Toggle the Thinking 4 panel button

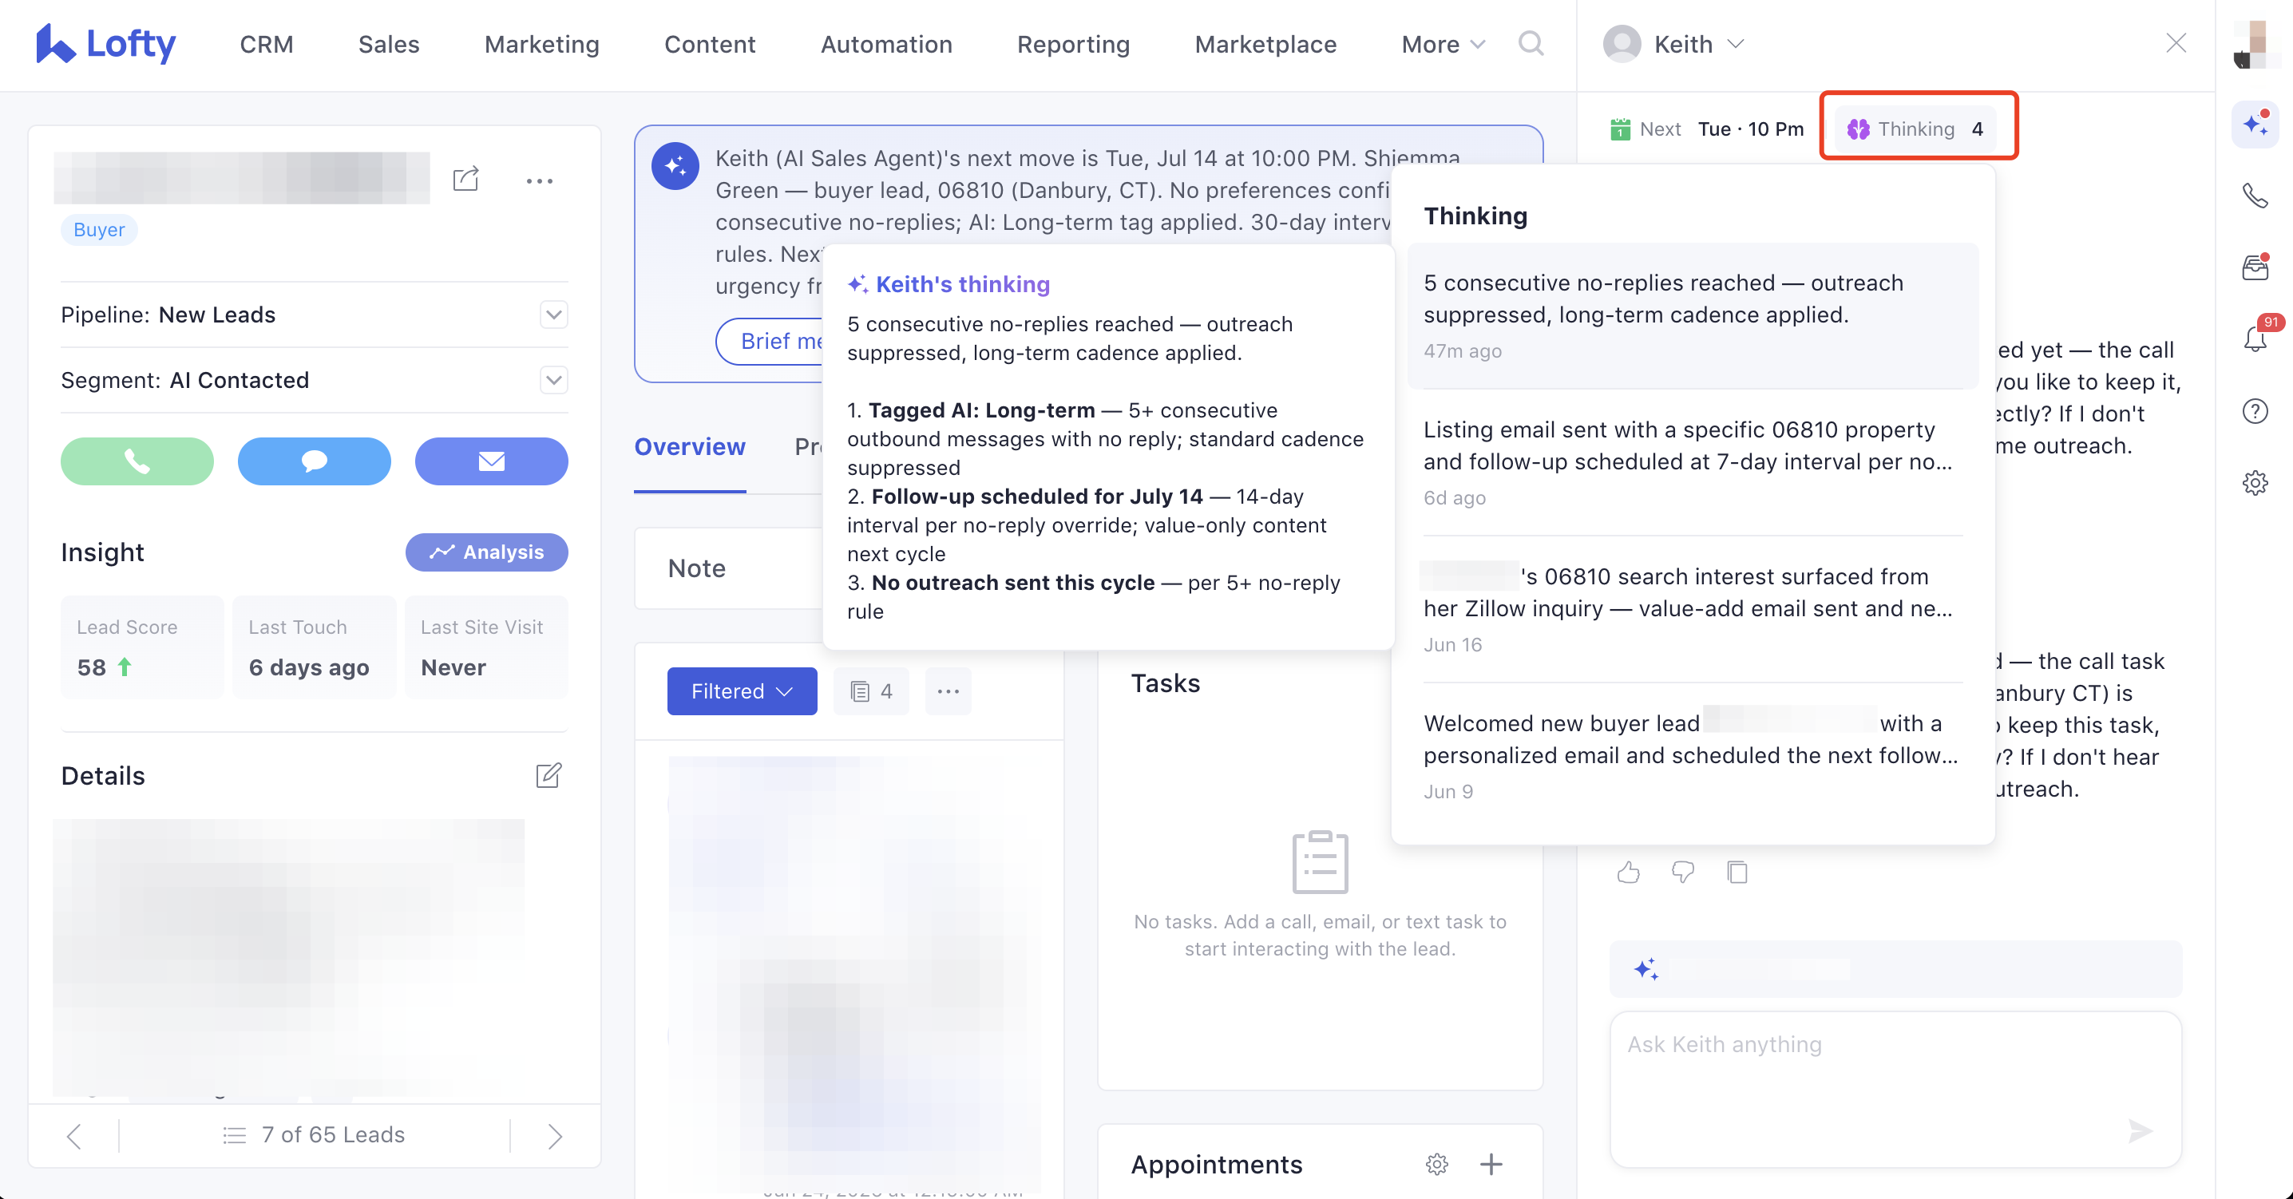[1915, 129]
